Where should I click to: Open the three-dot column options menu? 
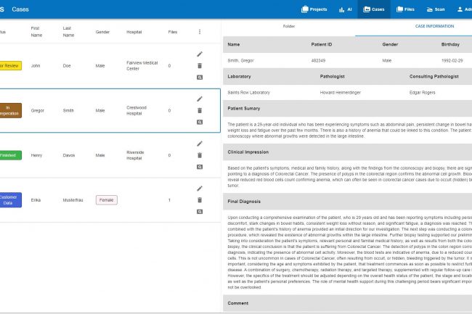point(200,32)
